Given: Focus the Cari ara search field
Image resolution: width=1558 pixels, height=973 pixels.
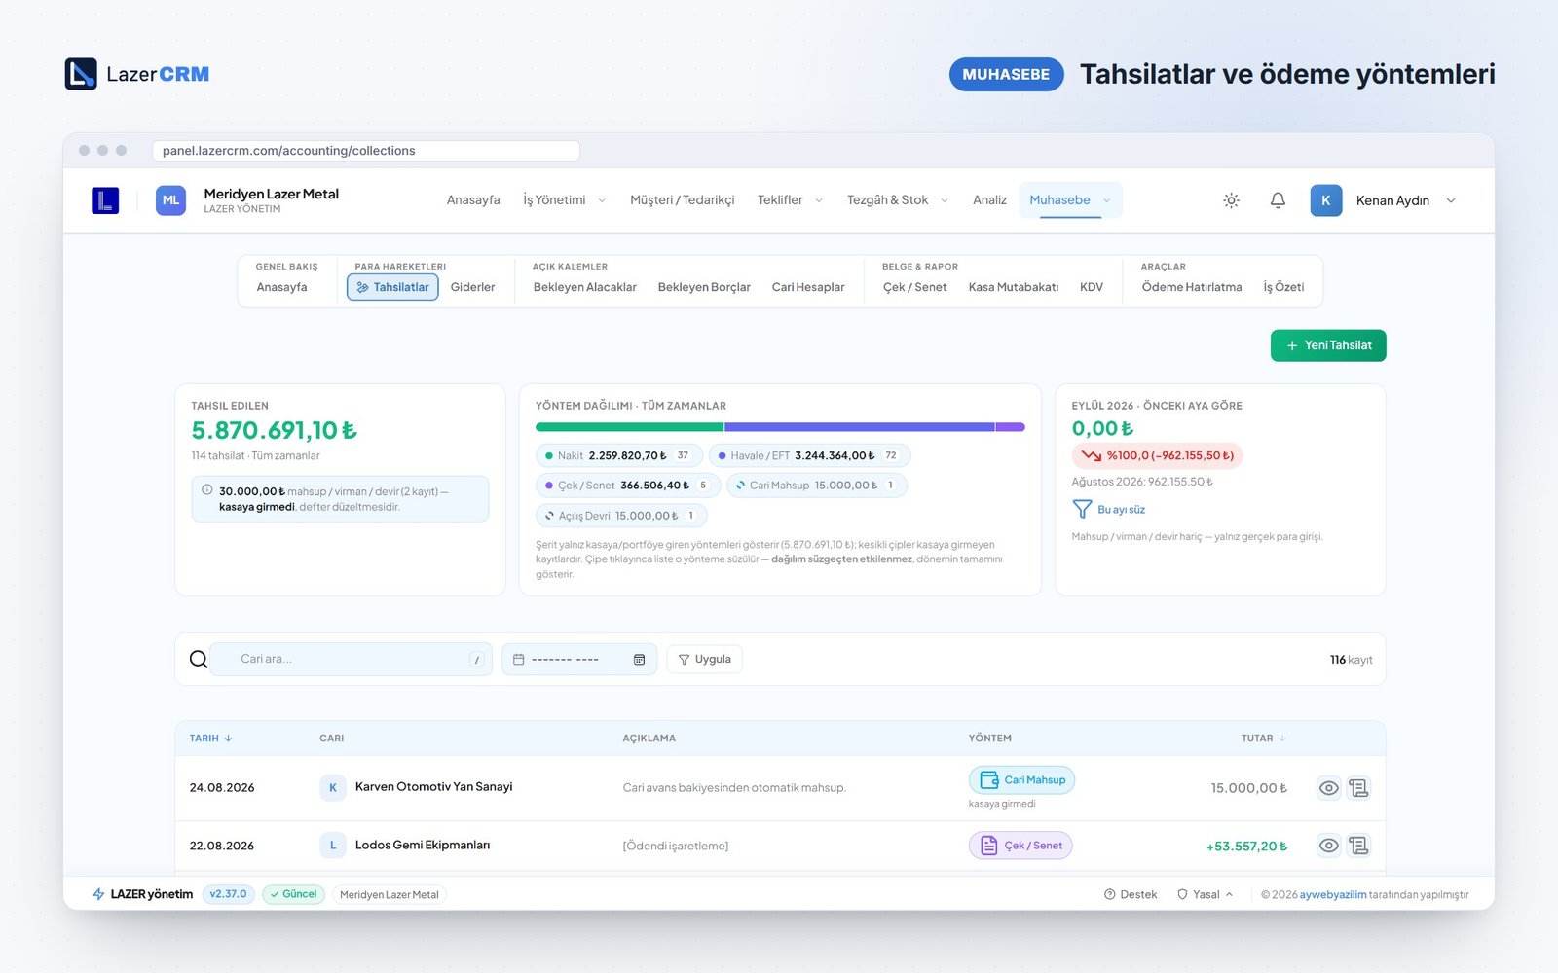Looking at the screenshot, I should click(x=351, y=660).
